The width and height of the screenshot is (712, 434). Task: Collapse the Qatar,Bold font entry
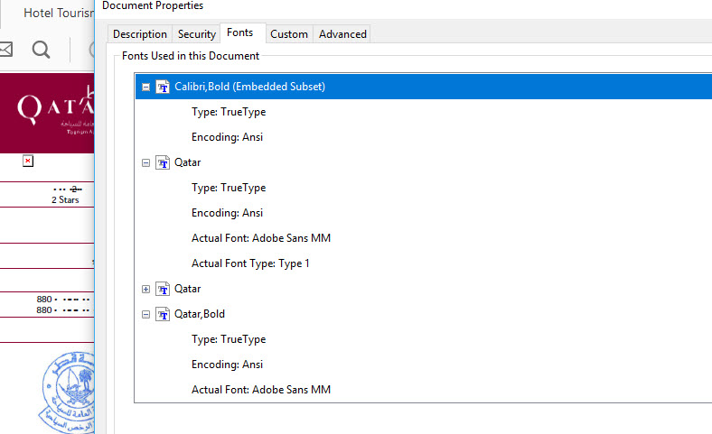[145, 314]
